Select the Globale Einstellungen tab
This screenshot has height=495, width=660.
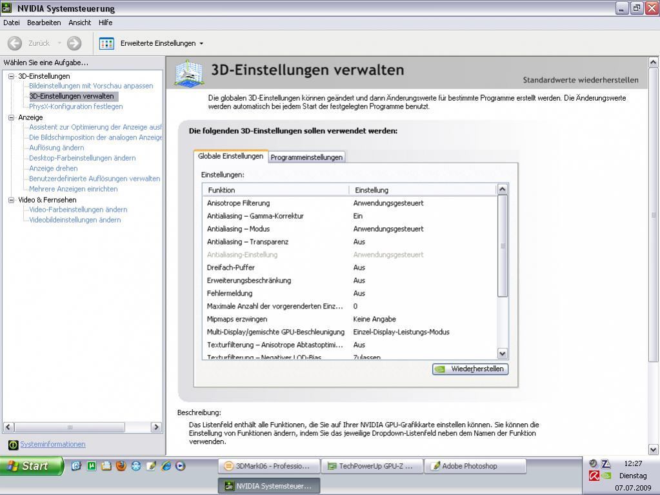tap(231, 156)
